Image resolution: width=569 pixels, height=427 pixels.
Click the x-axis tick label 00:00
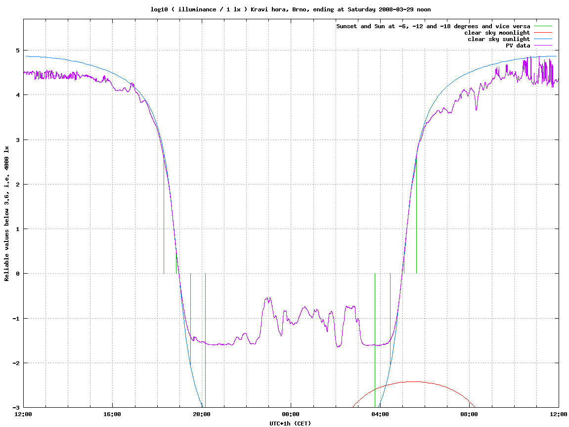coord(291,414)
